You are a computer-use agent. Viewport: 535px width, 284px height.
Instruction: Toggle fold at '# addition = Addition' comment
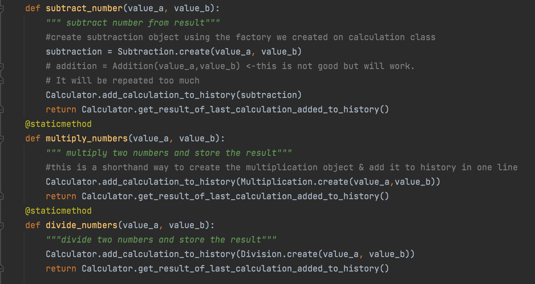(1, 66)
